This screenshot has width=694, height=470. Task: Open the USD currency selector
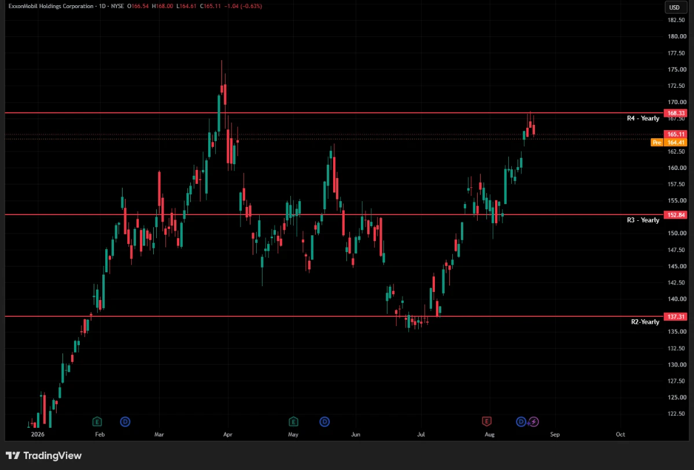pyautogui.click(x=674, y=7)
